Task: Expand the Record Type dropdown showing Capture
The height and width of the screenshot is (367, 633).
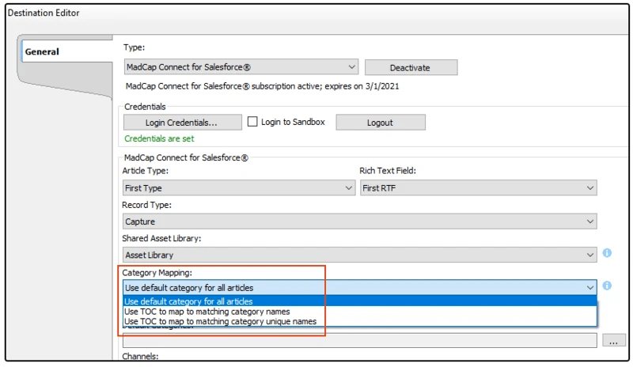Action: point(360,221)
